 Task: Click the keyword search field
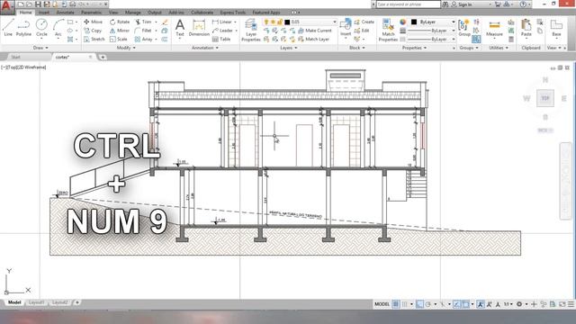408,4
